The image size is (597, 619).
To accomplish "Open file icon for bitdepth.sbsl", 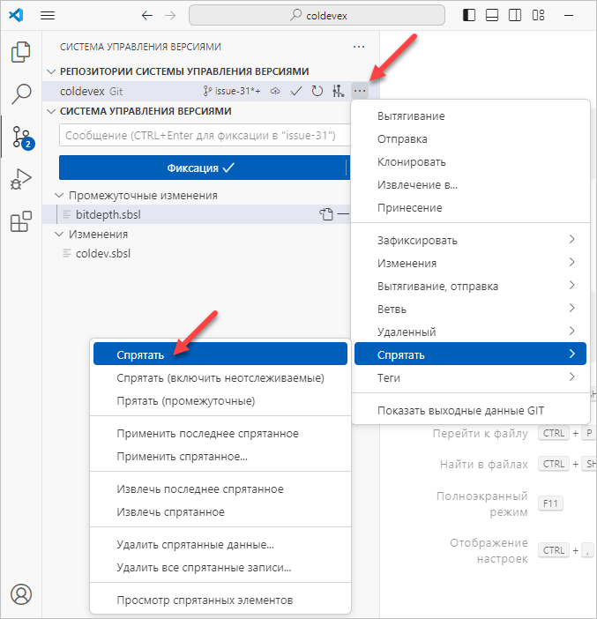I will click(x=326, y=213).
